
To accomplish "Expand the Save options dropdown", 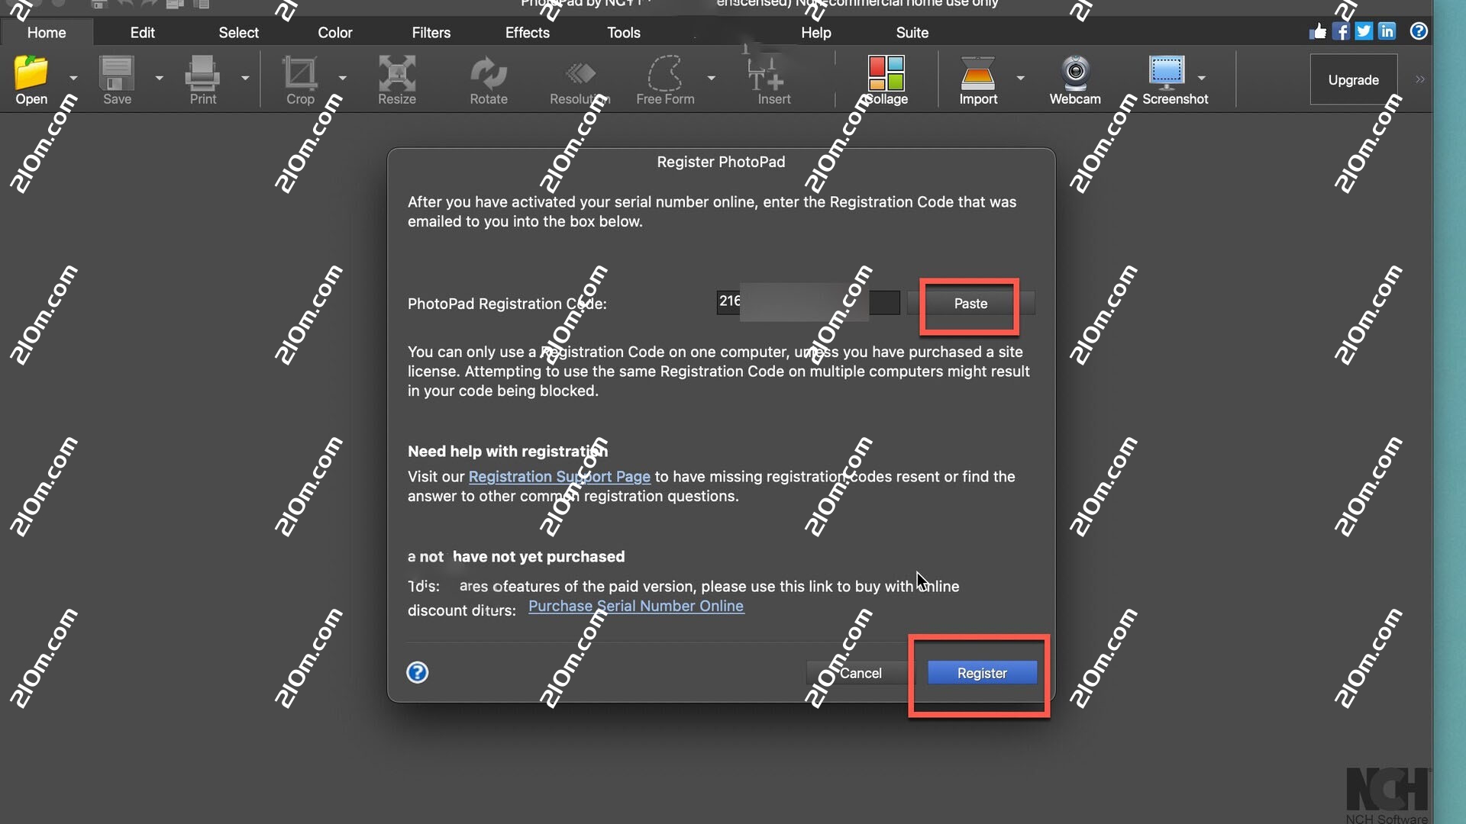I will [x=159, y=79].
